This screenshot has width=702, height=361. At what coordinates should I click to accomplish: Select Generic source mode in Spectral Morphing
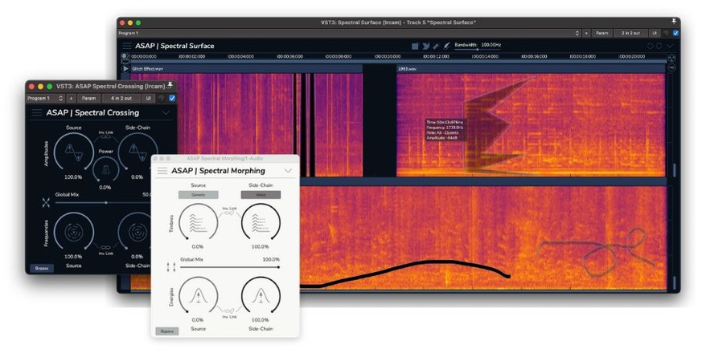click(x=199, y=195)
